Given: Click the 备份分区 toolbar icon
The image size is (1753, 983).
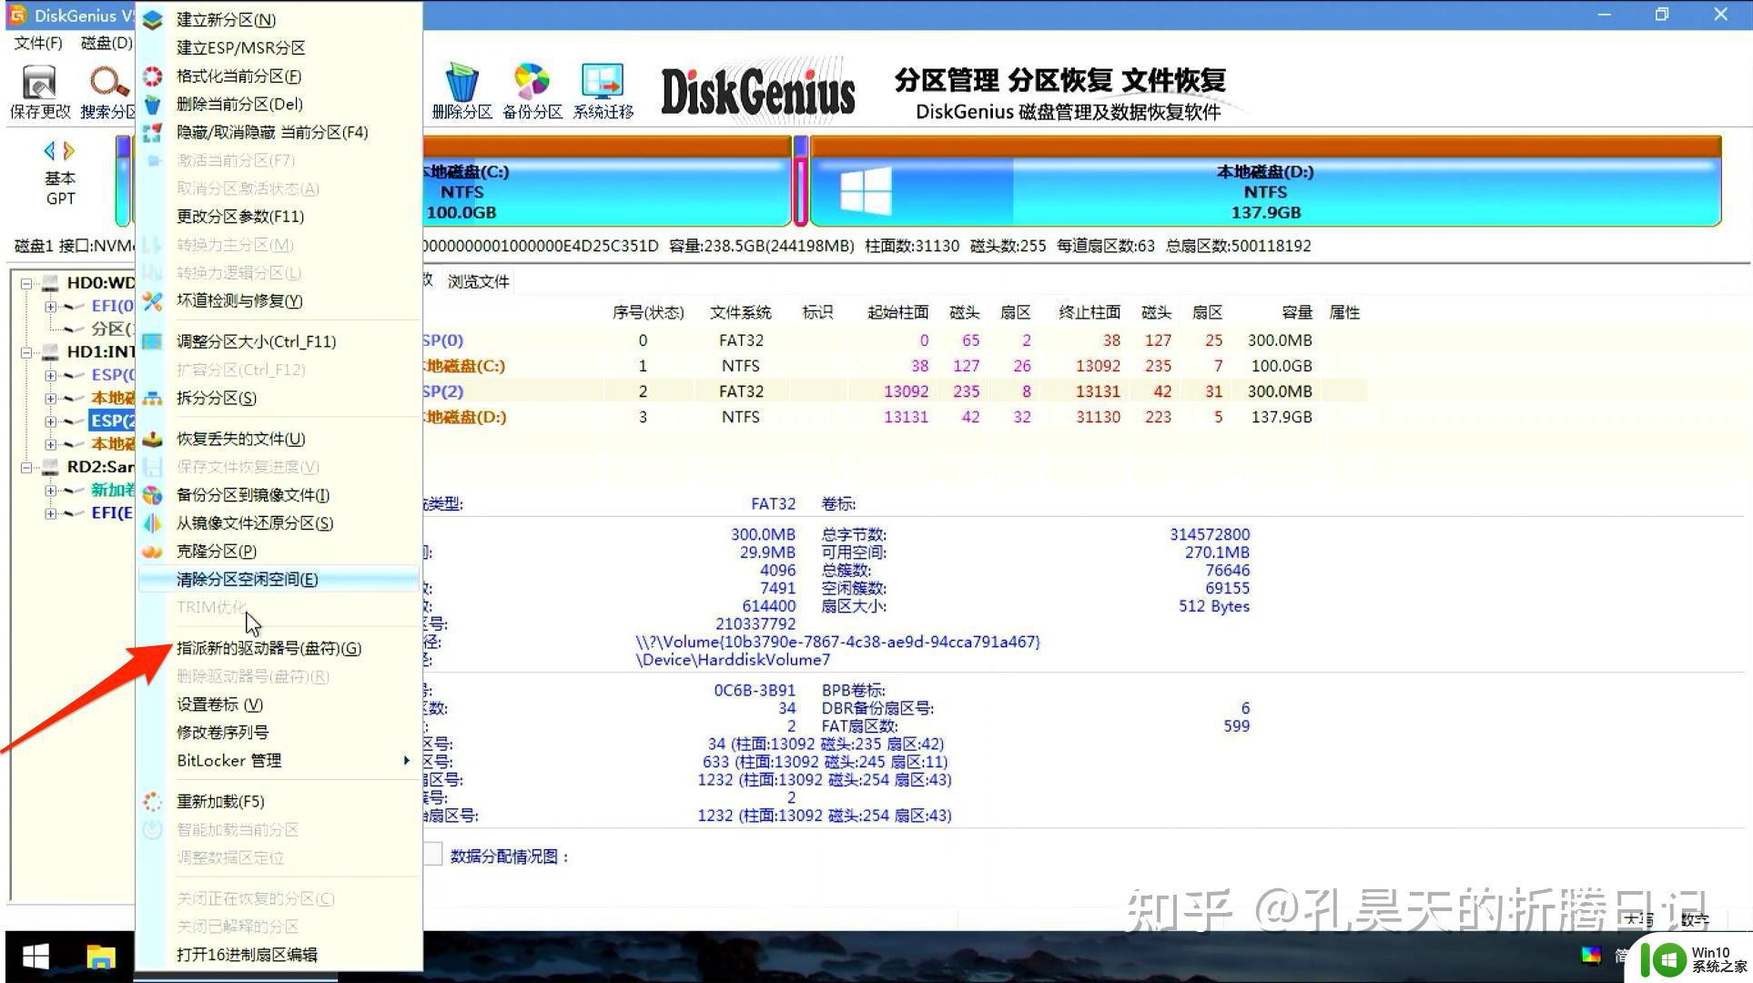Looking at the screenshot, I should 532,82.
